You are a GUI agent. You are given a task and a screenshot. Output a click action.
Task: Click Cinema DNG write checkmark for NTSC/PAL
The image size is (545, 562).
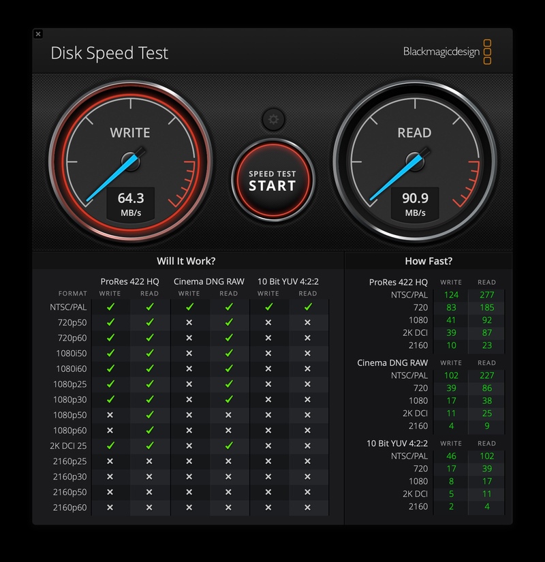tap(189, 307)
